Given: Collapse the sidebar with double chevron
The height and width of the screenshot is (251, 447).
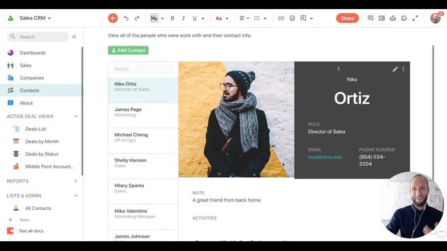Looking at the screenshot, I should pos(74,37).
